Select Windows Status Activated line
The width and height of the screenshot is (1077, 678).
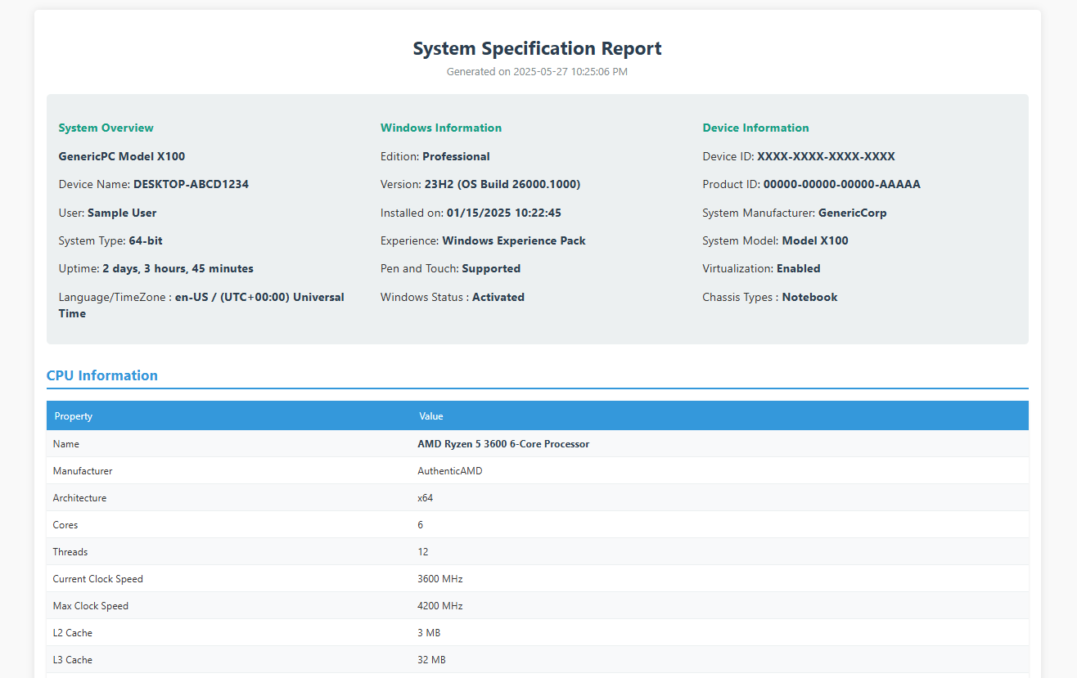[453, 297]
